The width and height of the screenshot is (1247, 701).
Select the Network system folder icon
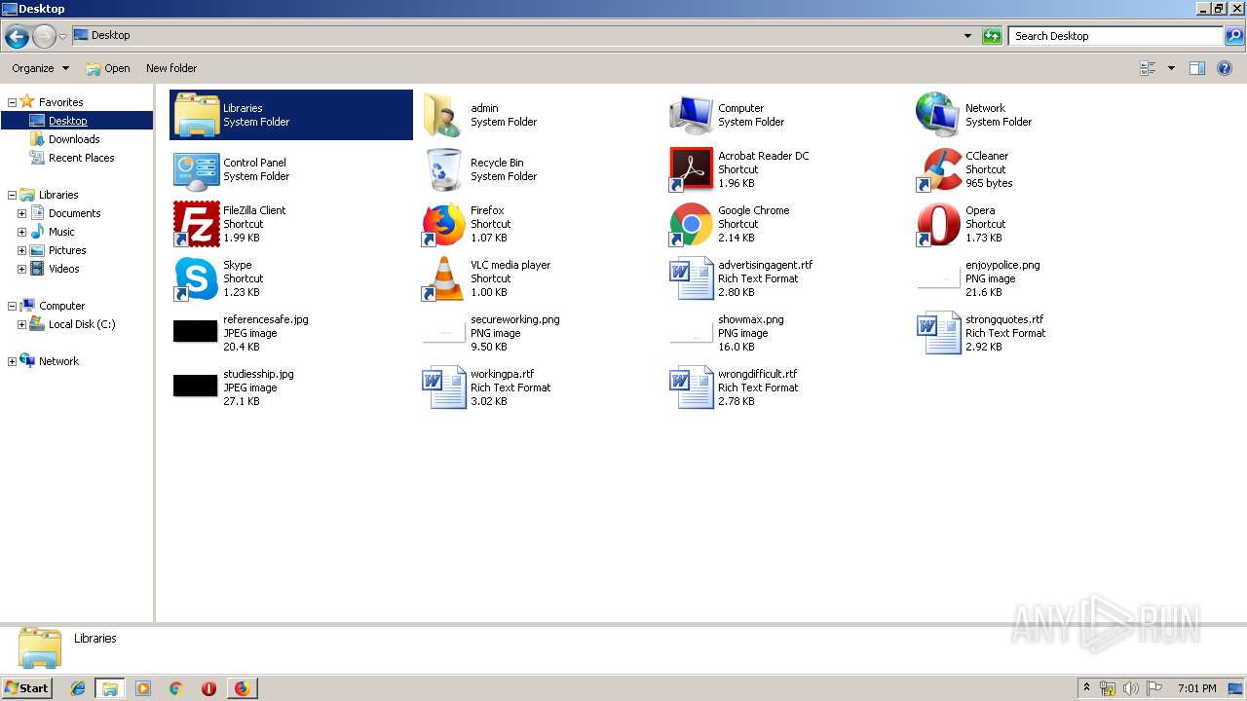pyautogui.click(x=938, y=115)
